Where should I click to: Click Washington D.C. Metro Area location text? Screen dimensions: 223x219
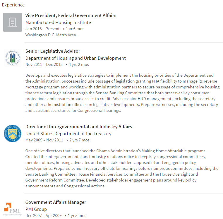51,35
